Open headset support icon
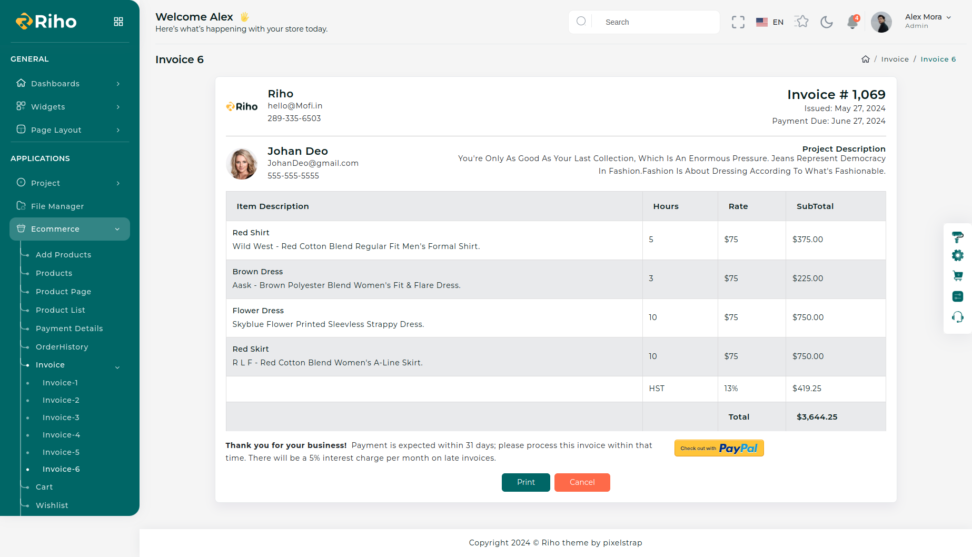 (x=957, y=317)
